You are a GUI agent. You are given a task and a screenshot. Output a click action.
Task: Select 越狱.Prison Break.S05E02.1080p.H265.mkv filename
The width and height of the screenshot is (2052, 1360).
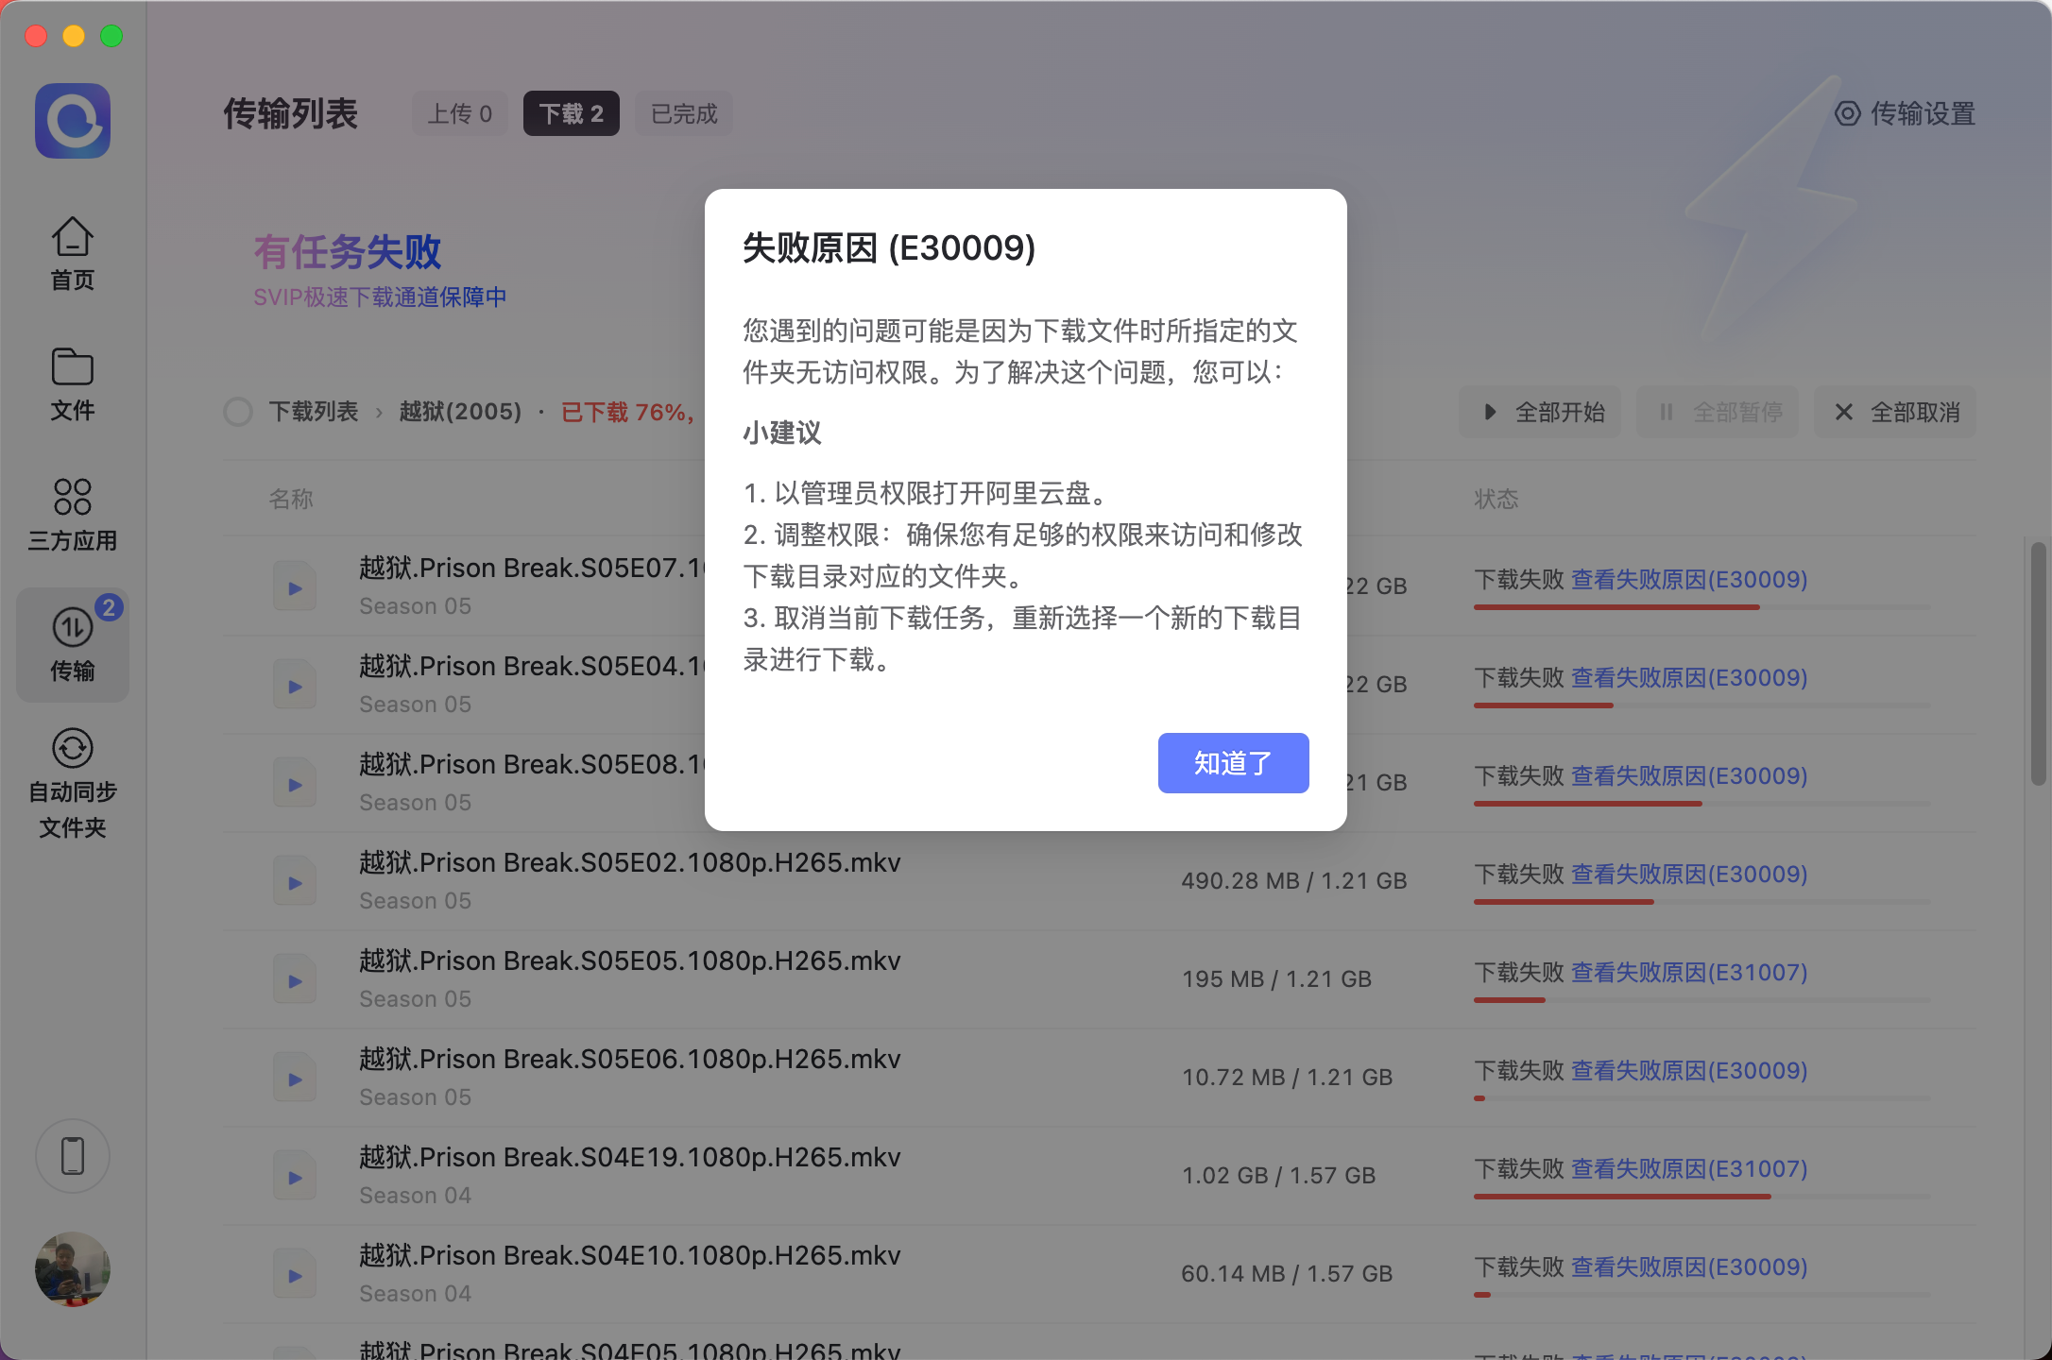(x=630, y=862)
